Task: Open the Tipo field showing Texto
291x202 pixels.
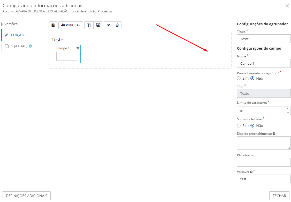Action: tap(264, 93)
